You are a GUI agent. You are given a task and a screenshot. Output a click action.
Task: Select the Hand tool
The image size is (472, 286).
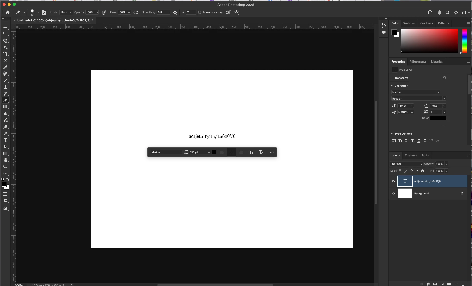(5, 160)
